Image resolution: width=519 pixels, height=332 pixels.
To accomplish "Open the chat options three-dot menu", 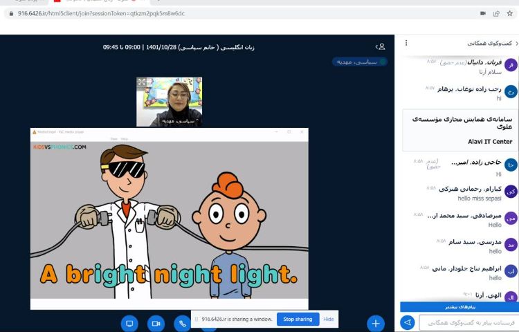I will pos(408,44).
